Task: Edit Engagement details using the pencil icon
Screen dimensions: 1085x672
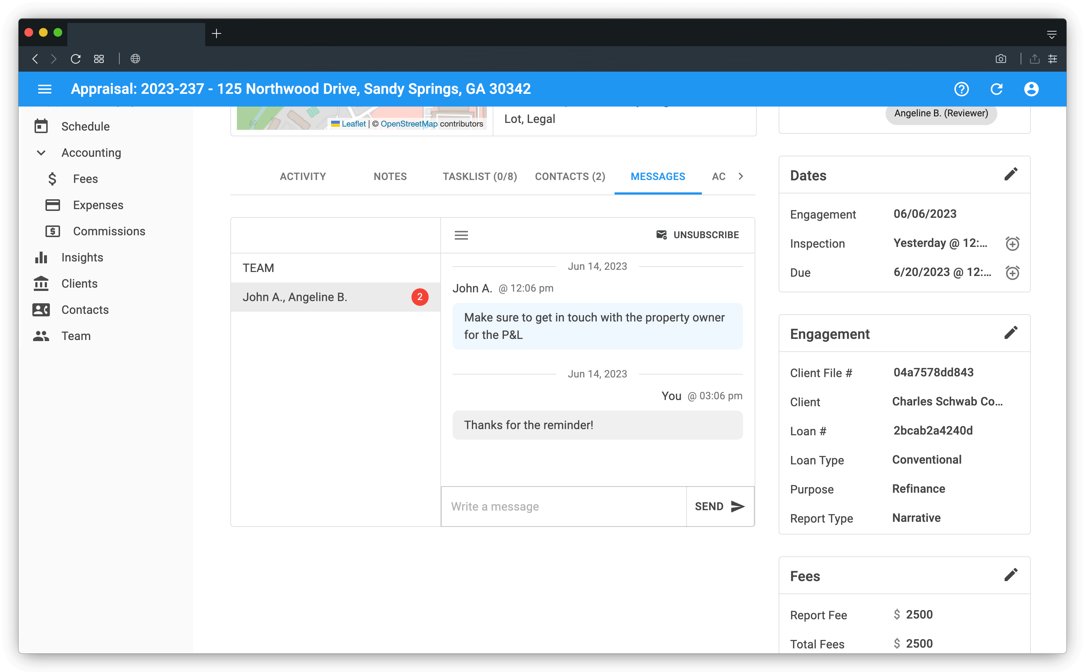Action: (x=1011, y=332)
